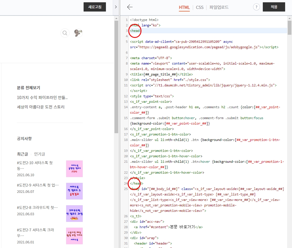Switch to the HTML tab

pos(184,7)
